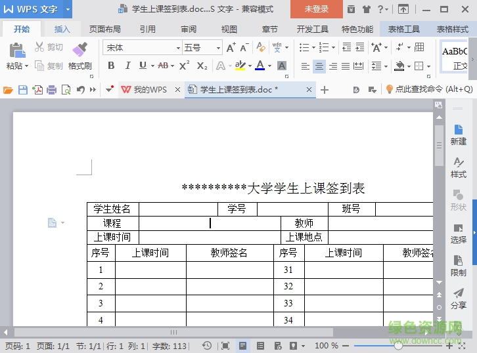
Task: Click the borders icon
Action: (x=419, y=66)
